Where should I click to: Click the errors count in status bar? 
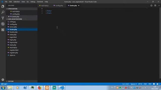tap(3, 84)
